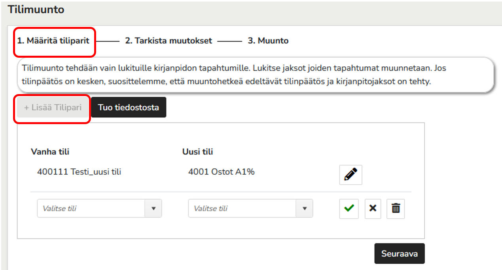This screenshot has width=502, height=270.
Task: Select the 400111 Testi_uusi tili entry
Action: click(79, 172)
